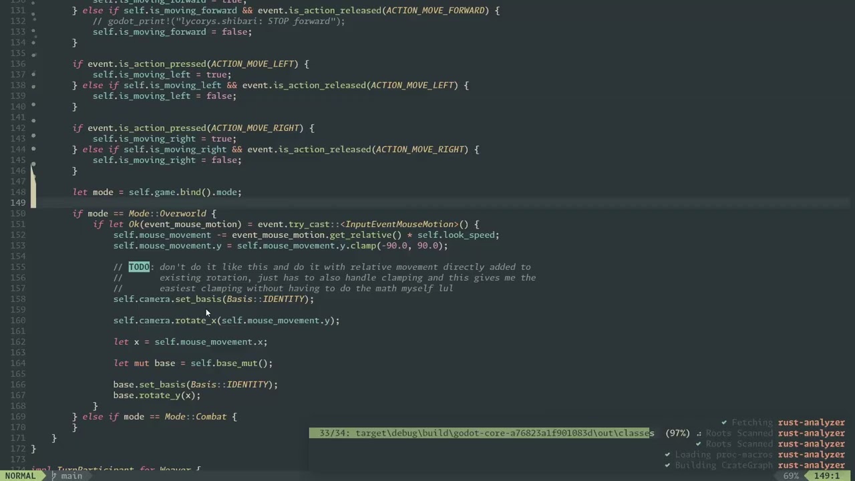Click 'let mode' on line 148

pyautogui.click(x=93, y=192)
